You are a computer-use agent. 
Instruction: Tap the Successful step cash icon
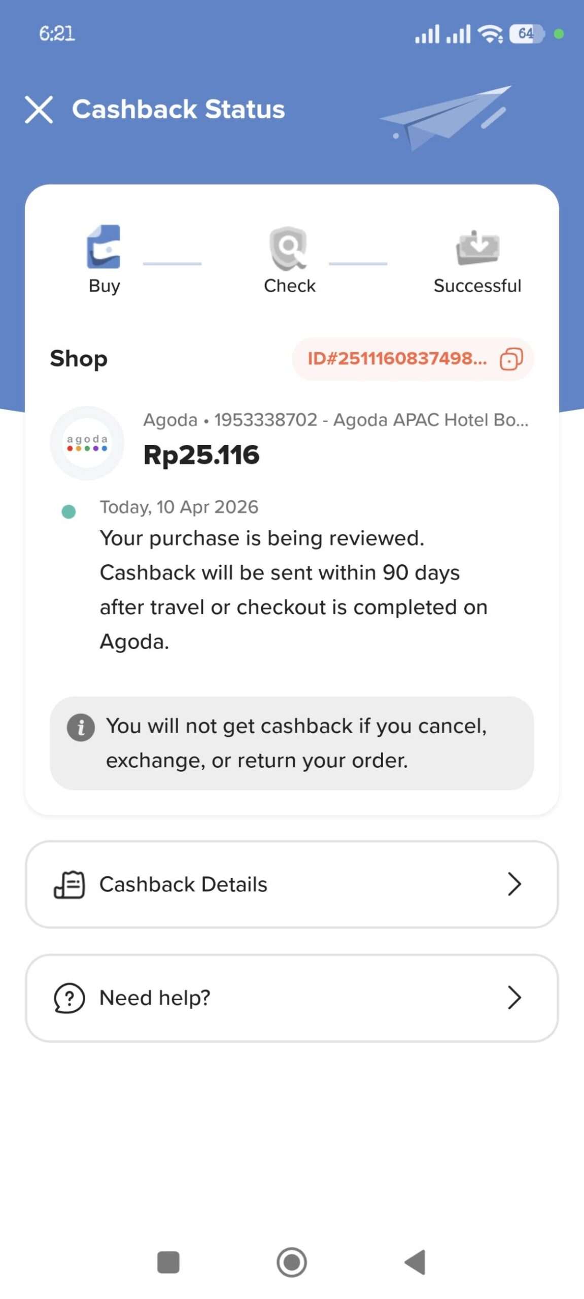click(477, 248)
